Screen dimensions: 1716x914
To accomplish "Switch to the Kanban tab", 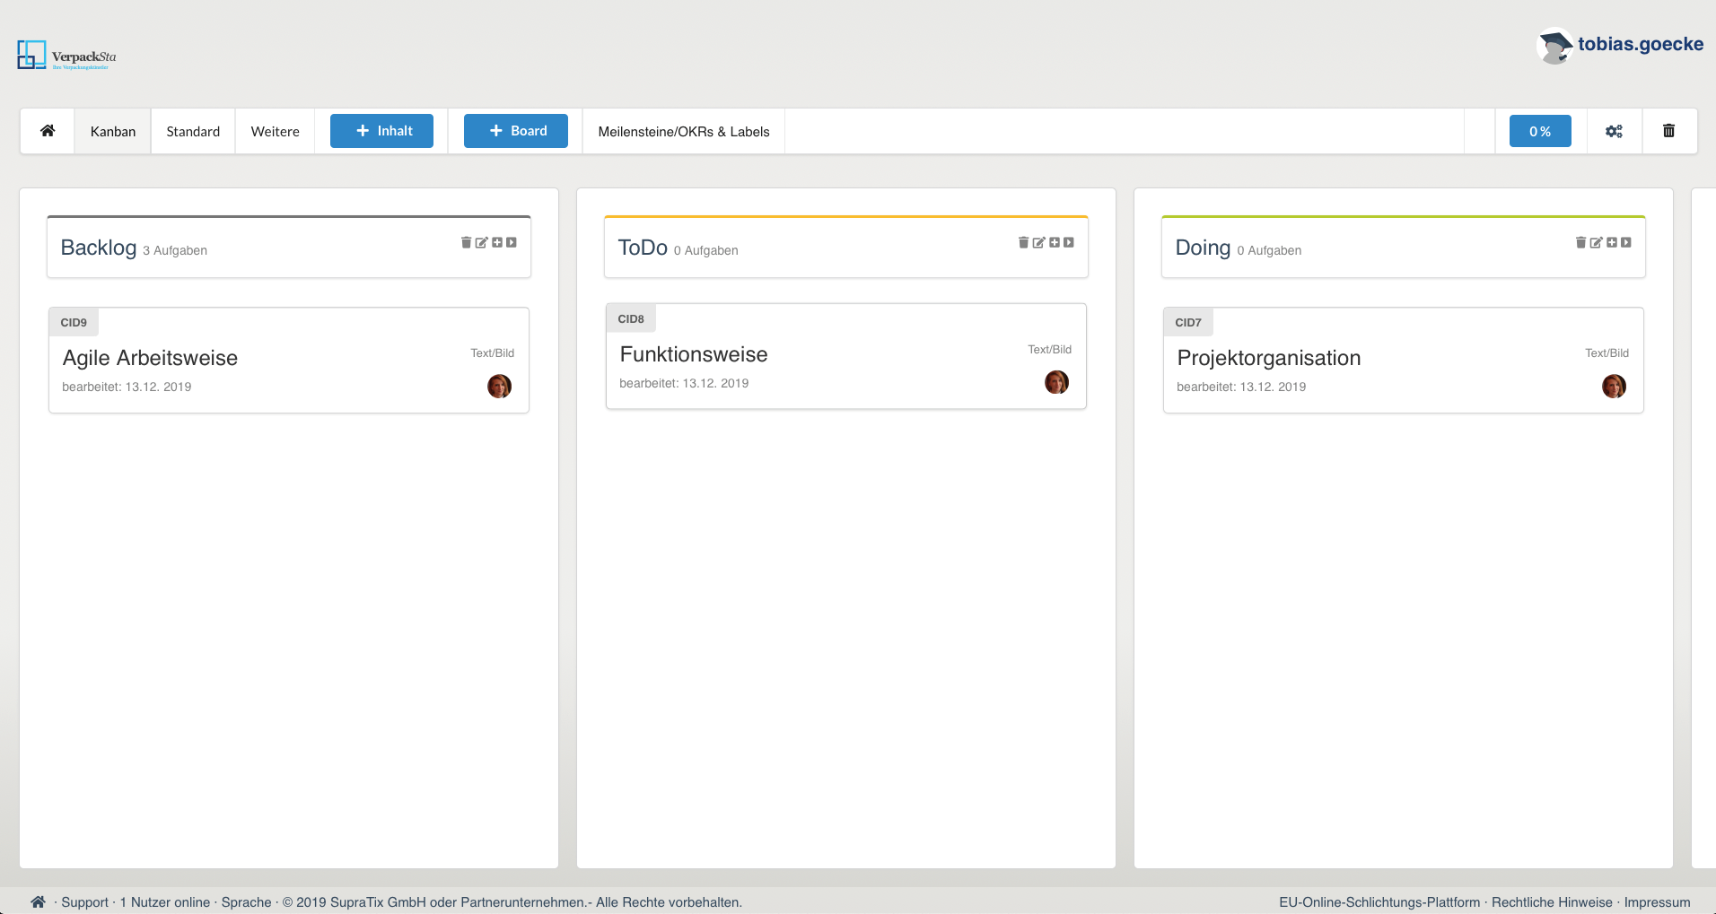I will click(x=113, y=131).
